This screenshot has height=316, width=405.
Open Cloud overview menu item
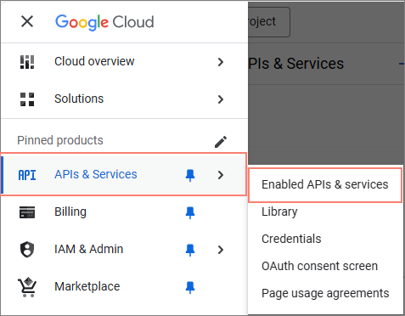pyautogui.click(x=124, y=62)
